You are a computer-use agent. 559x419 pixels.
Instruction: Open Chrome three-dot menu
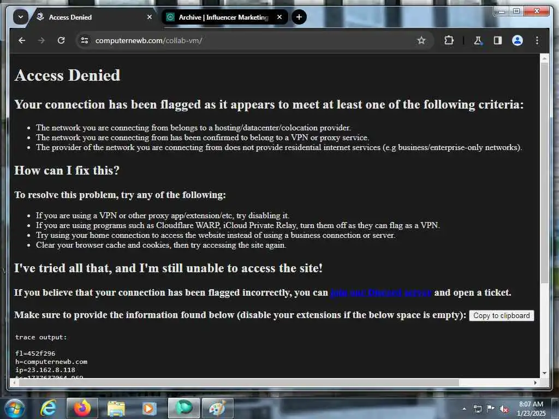tap(537, 40)
